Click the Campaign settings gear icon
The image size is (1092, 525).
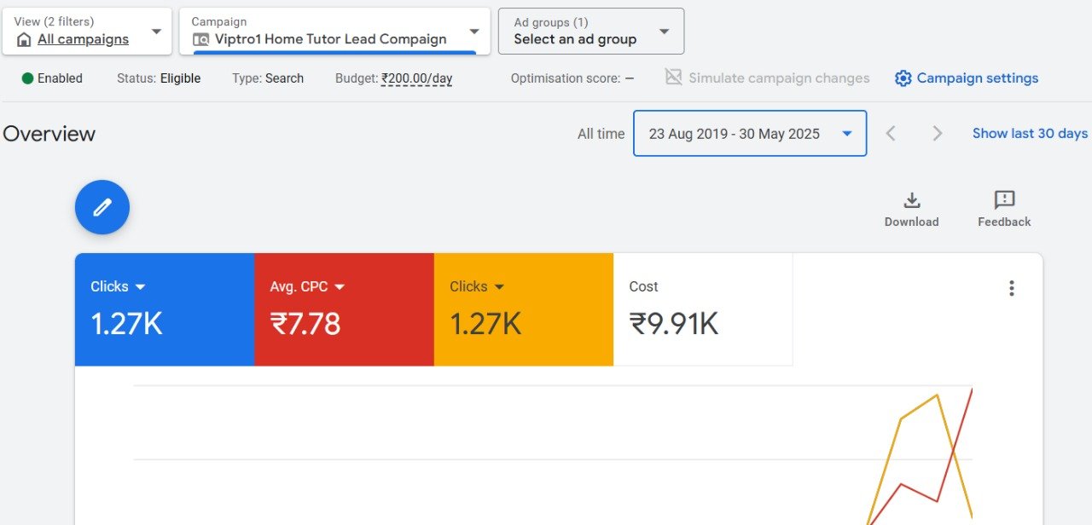click(903, 78)
